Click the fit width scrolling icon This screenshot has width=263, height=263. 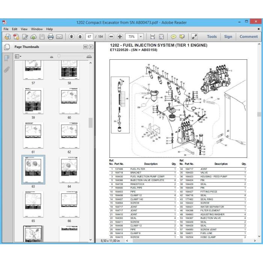pos(153,36)
